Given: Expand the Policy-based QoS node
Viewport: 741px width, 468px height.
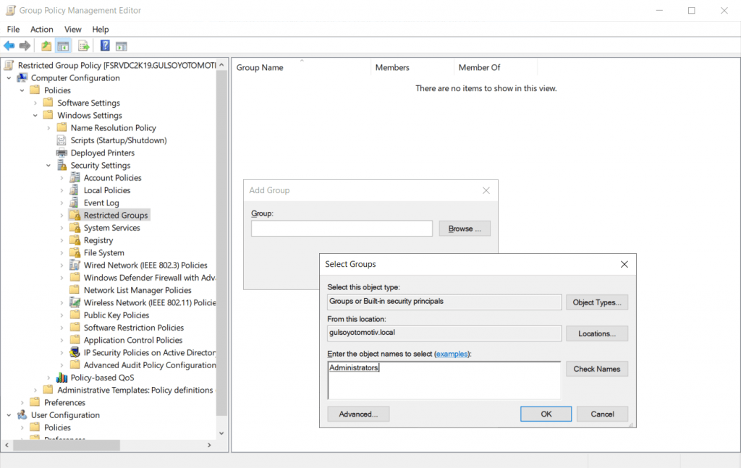Looking at the screenshot, I should (48, 378).
